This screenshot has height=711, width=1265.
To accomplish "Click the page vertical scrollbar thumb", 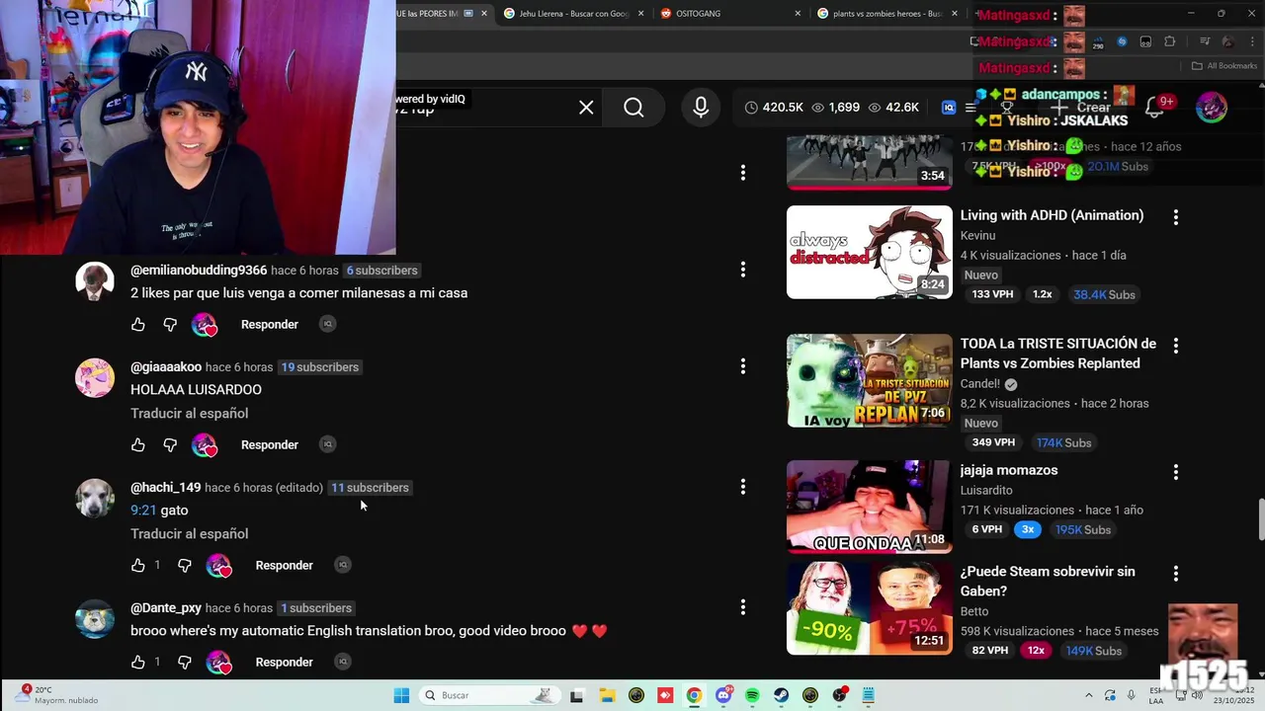I will (x=1260, y=520).
